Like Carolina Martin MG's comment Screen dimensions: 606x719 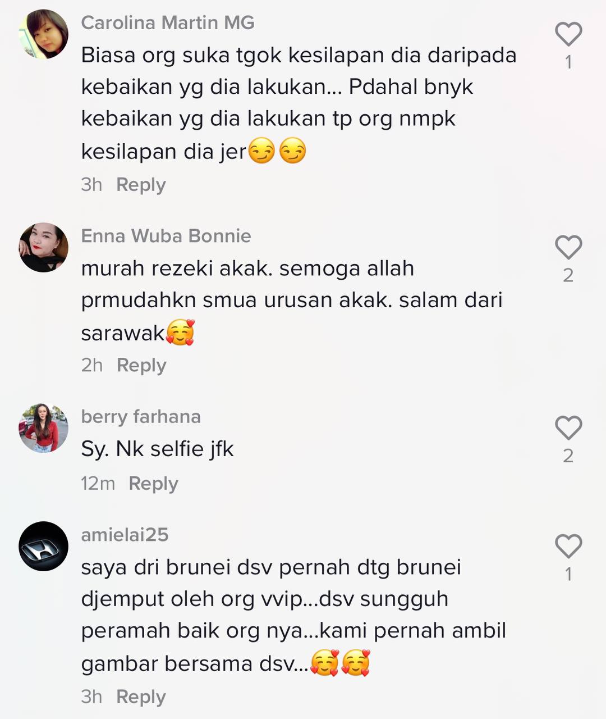pyautogui.click(x=568, y=34)
